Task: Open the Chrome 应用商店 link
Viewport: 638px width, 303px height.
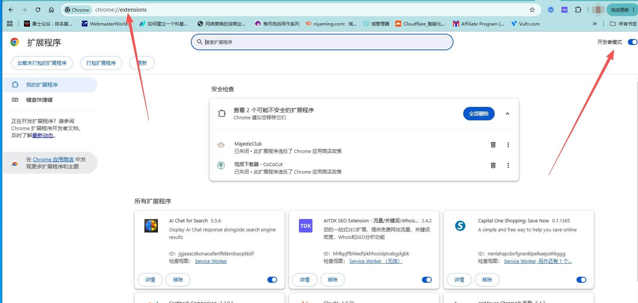Action: (x=53, y=159)
